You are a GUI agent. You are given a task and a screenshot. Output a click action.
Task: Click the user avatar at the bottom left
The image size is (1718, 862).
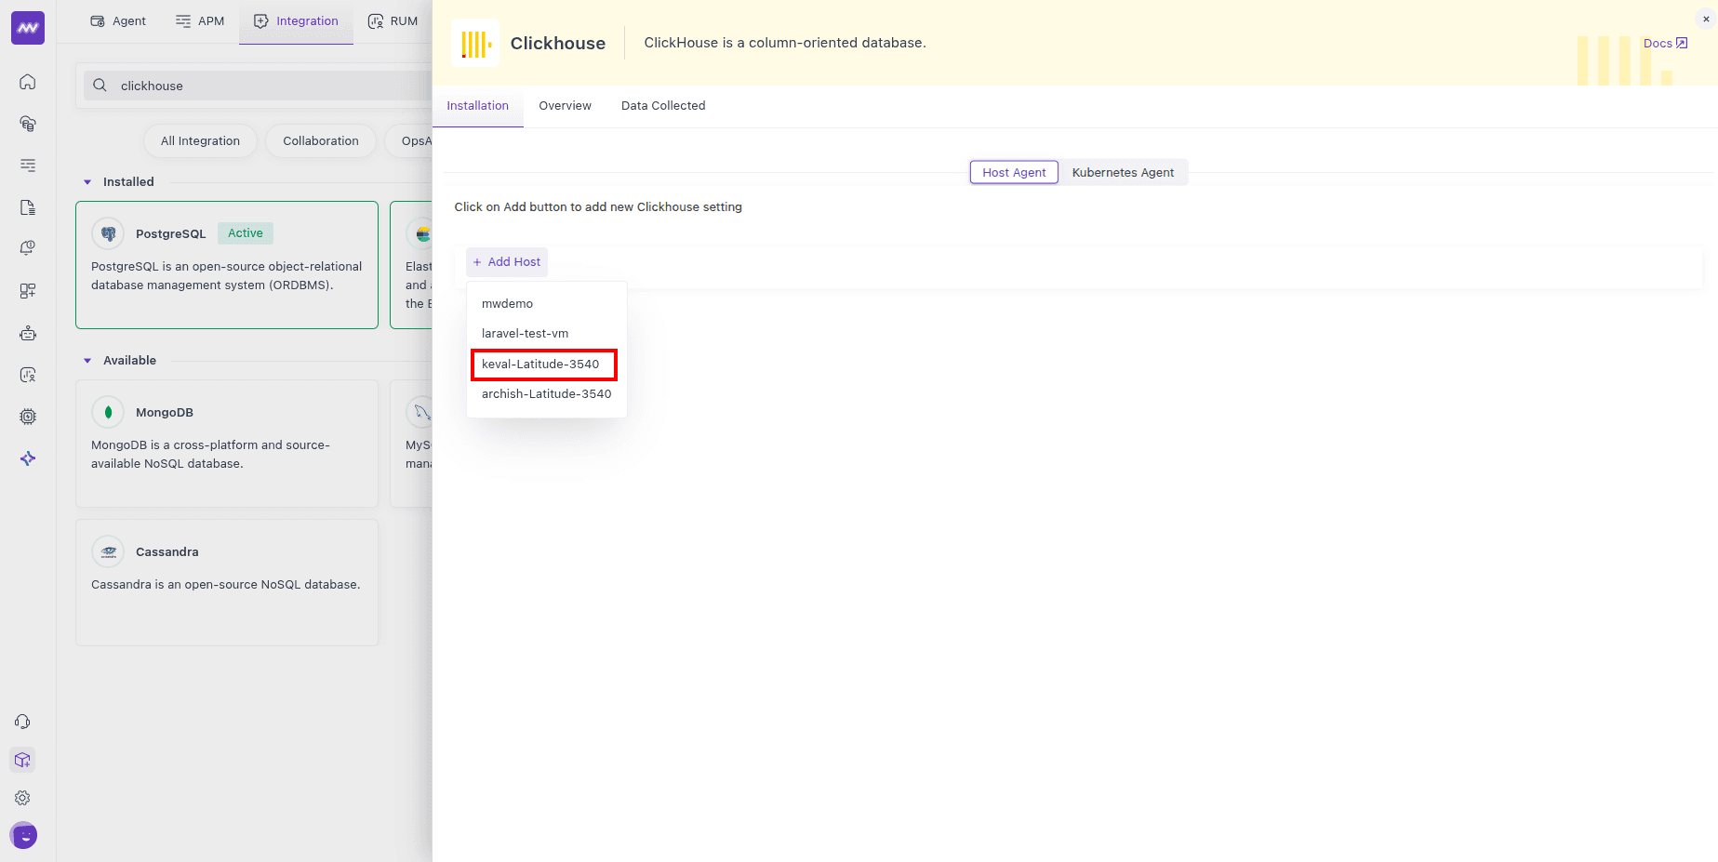point(23,836)
